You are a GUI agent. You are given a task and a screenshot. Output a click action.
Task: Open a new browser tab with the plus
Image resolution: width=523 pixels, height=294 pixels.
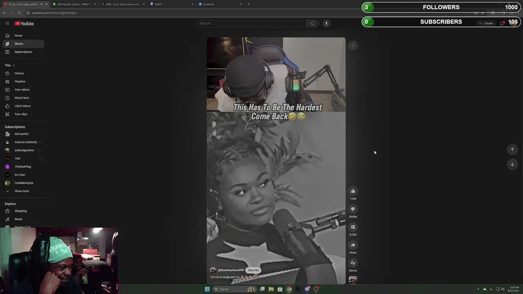tap(248, 4)
